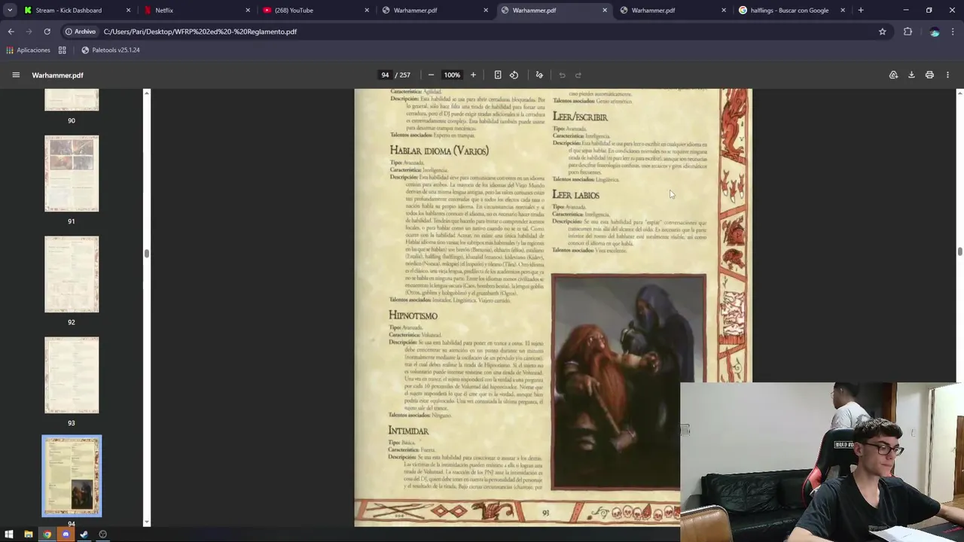Open Chrome three-dot menu
Image resolution: width=964 pixels, height=542 pixels.
pos(953,32)
